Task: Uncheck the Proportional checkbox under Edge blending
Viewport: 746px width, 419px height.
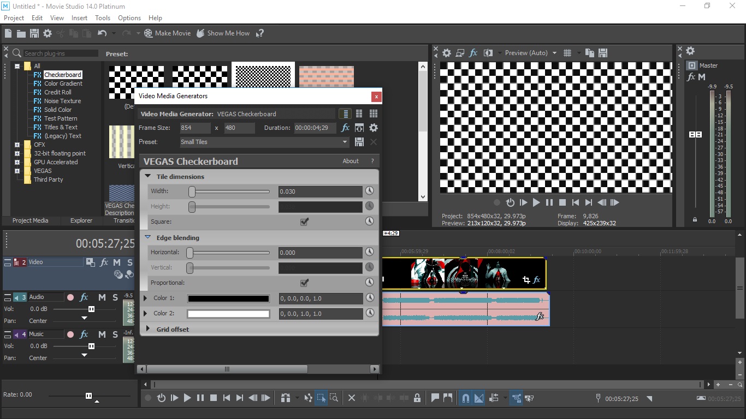Action: (305, 283)
